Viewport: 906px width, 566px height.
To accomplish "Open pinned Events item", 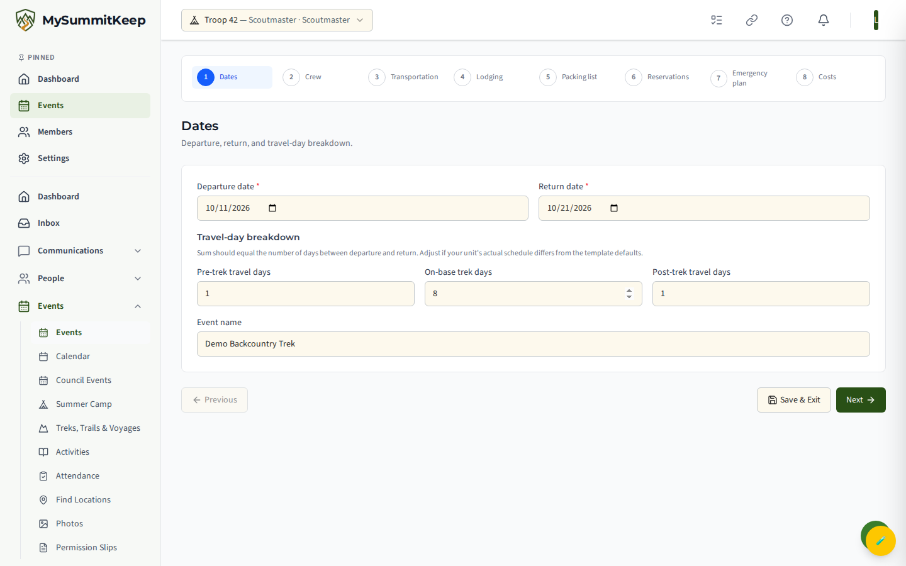I will pyautogui.click(x=80, y=106).
